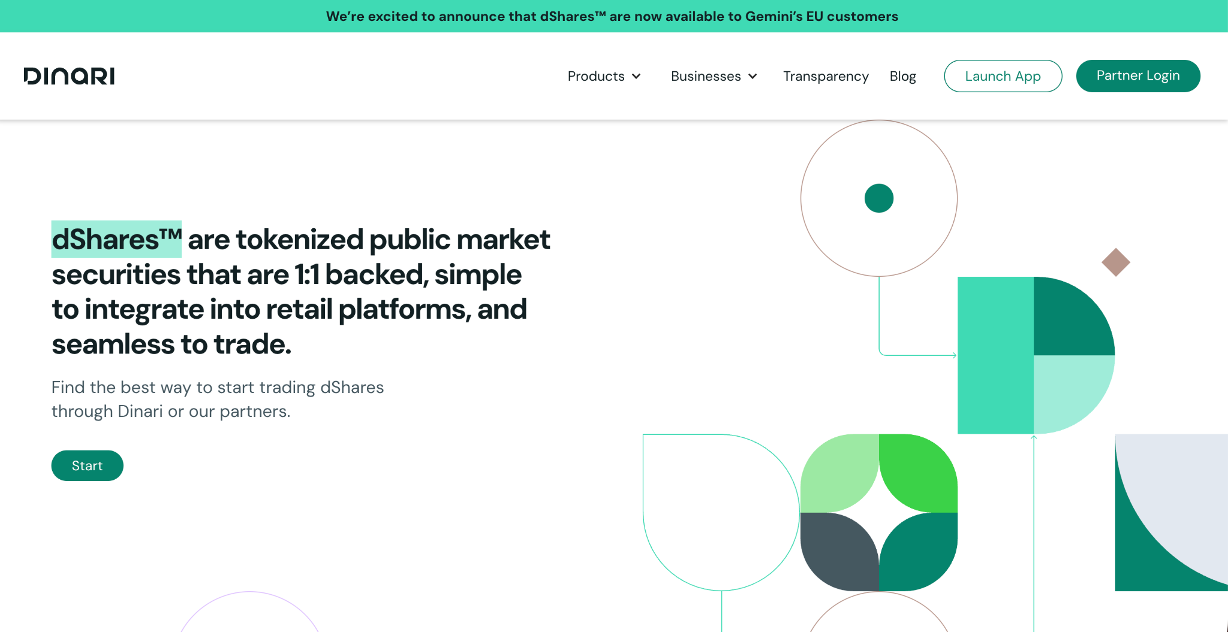Click the Launch App button
Viewport: 1228px width, 632px height.
coord(1003,76)
